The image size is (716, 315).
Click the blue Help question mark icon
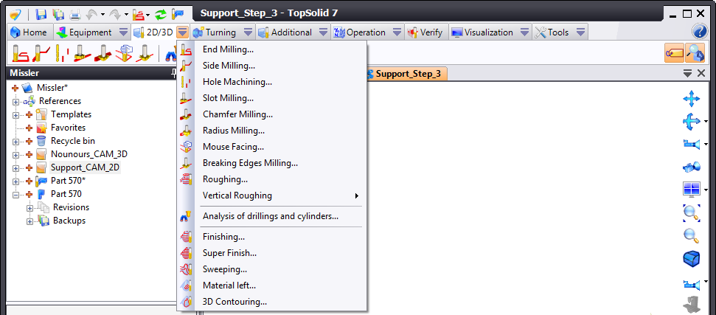pos(700,32)
